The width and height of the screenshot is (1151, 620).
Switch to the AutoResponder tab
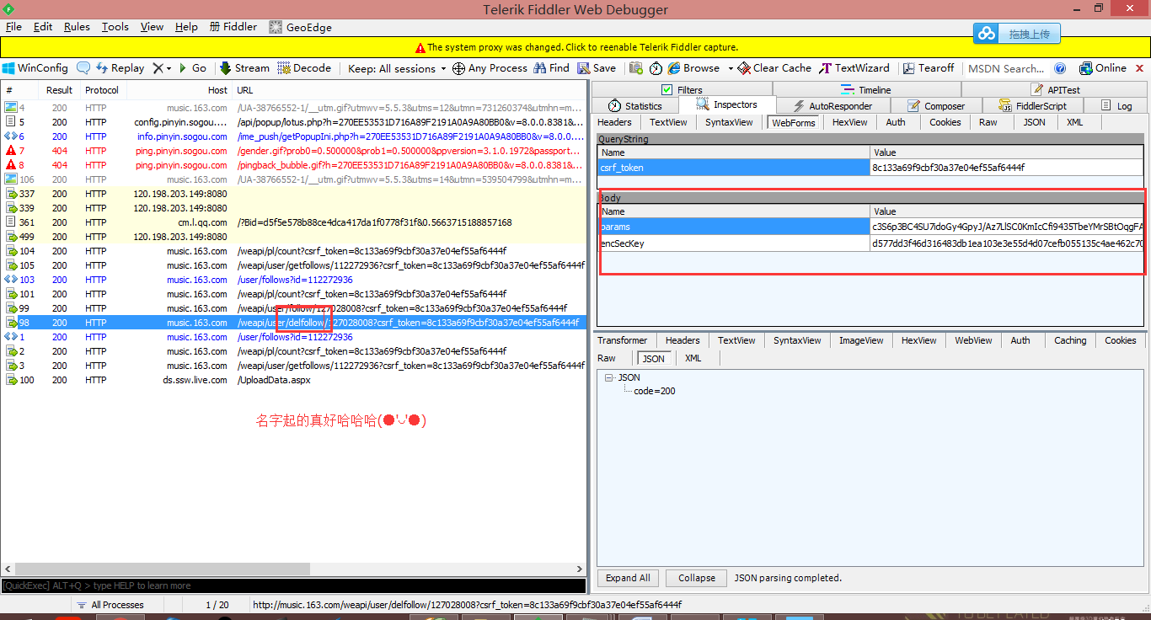832,105
